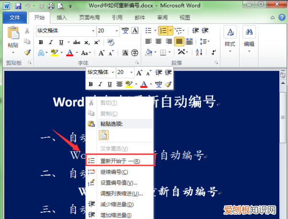The width and height of the screenshot is (288, 219).
Task: Switch to View (视图) tab
Action: pyautogui.click(x=185, y=18)
